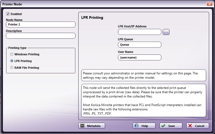Click the Printing type group label

(17, 48)
